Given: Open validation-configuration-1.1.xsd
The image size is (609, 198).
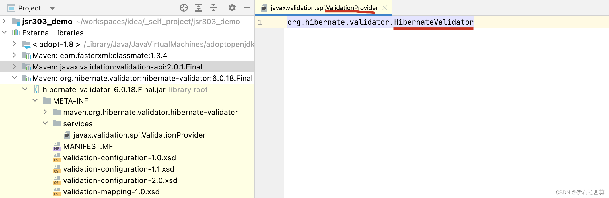Looking at the screenshot, I should pos(127,169).
